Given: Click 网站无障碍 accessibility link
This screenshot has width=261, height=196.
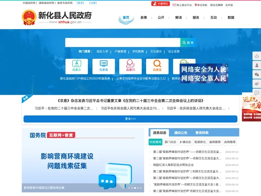Looking at the screenshot, I should pos(216,5).
